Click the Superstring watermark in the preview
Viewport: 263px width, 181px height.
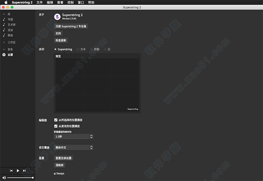point(133,109)
